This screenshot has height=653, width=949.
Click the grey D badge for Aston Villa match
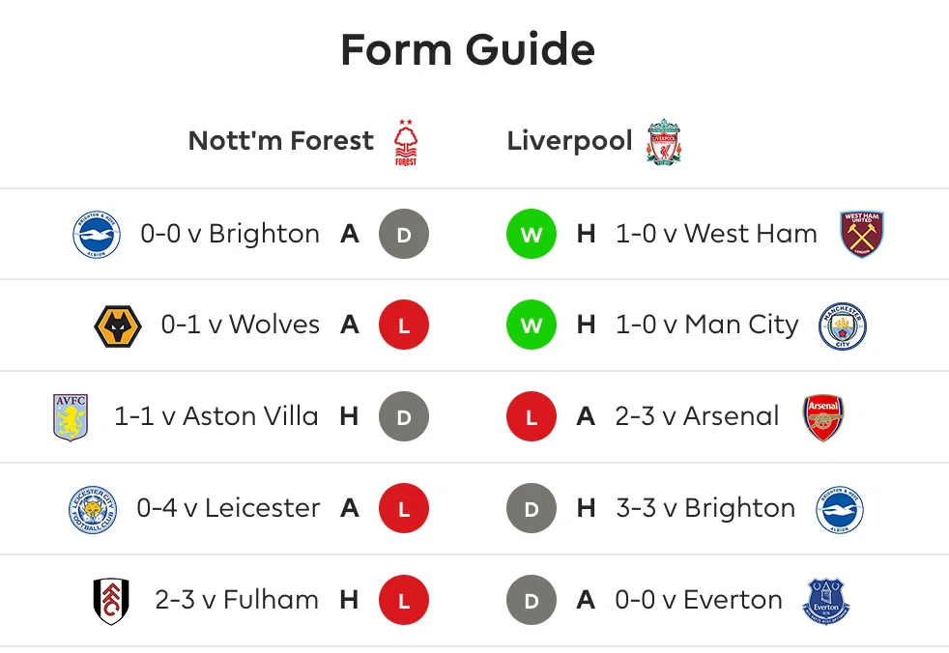404,417
